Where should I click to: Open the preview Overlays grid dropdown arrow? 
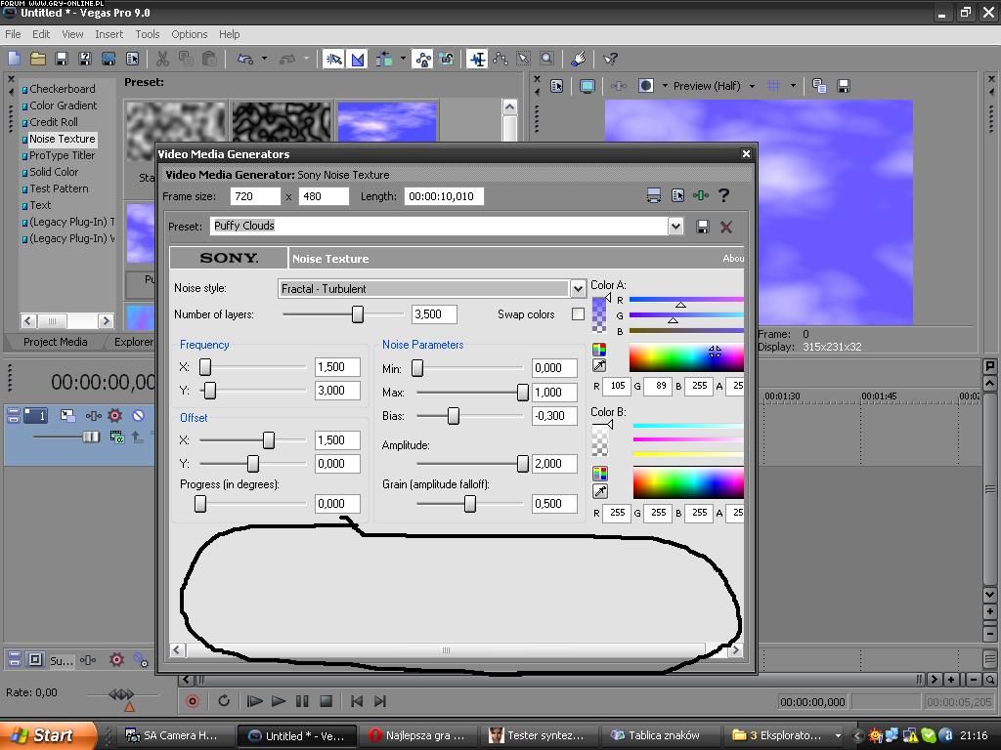coord(793,86)
